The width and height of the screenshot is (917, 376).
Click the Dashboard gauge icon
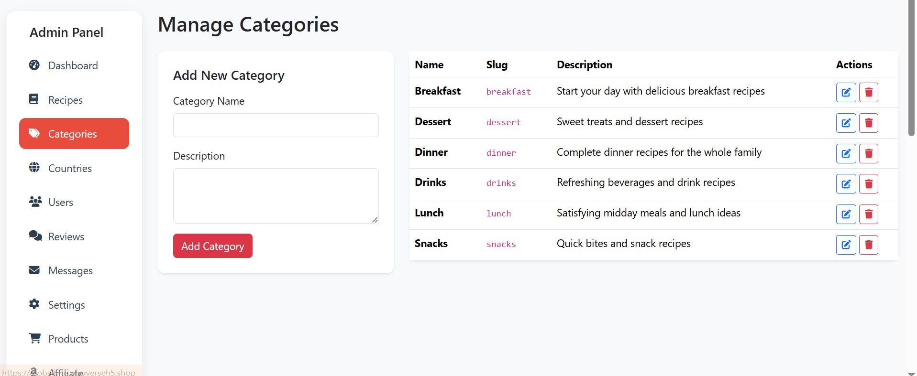click(34, 65)
